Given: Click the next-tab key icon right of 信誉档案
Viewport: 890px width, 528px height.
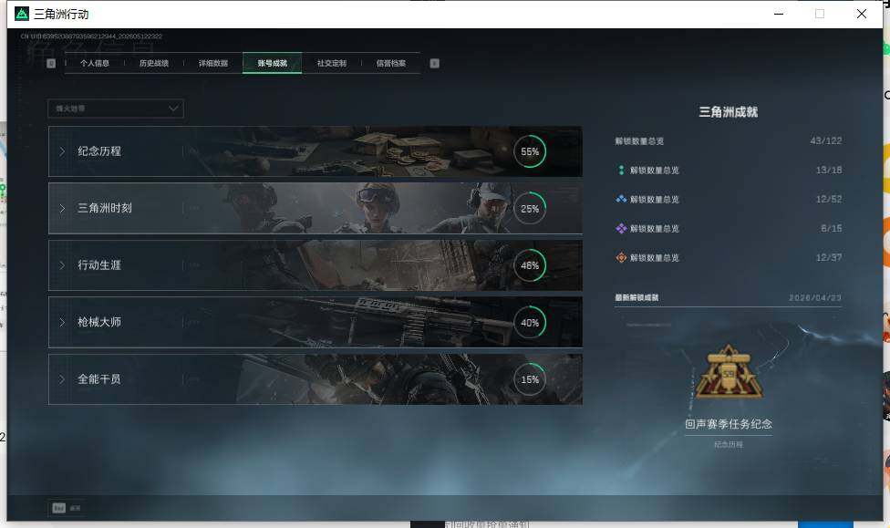Looking at the screenshot, I should (x=434, y=63).
